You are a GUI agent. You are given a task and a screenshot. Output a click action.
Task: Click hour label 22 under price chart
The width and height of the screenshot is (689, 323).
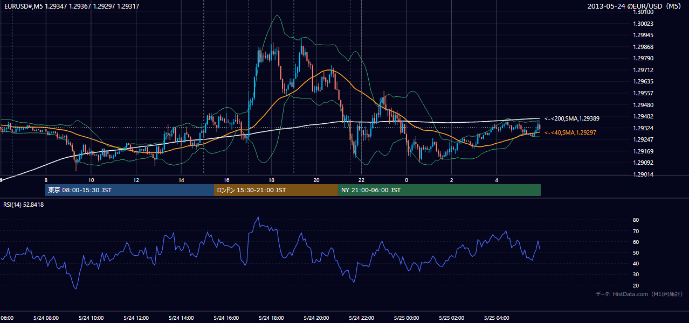[361, 180]
